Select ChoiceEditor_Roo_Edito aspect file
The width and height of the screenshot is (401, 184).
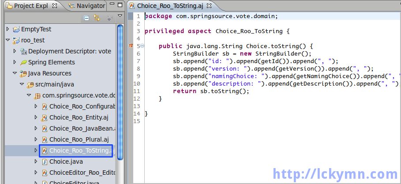pyautogui.click(x=82, y=173)
